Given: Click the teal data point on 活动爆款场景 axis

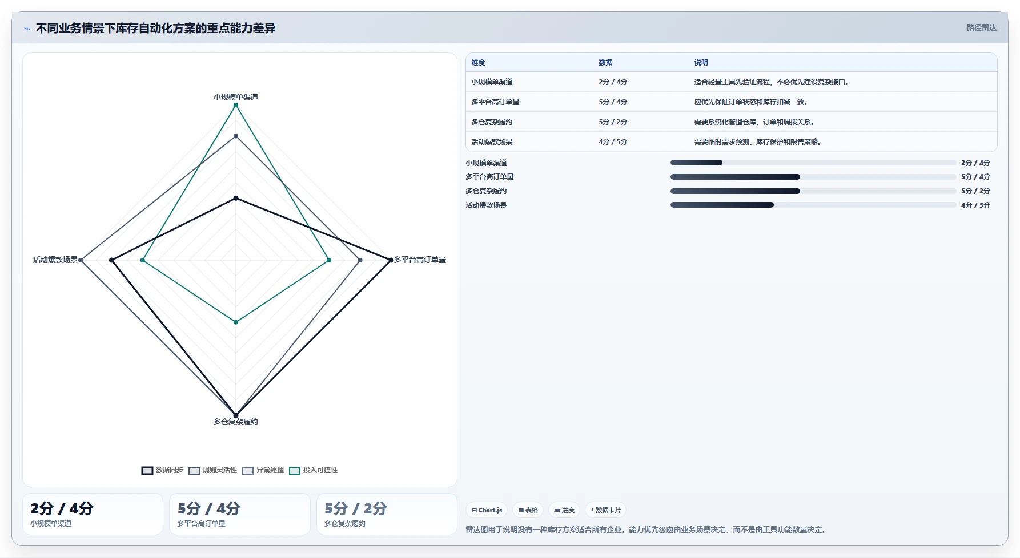Looking at the screenshot, I should click(x=143, y=260).
